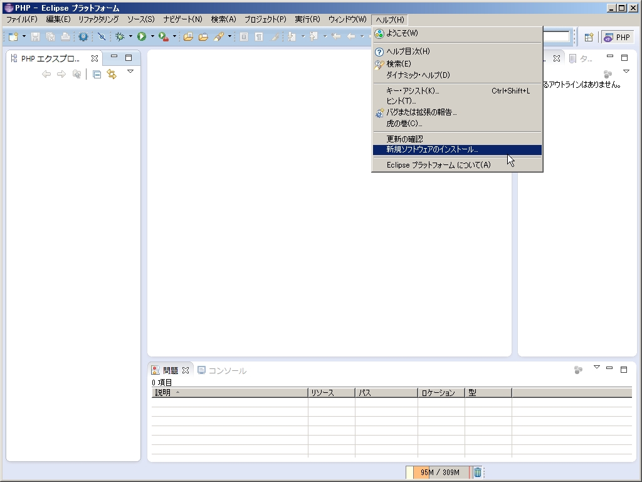Open the External Tools dropdown arrow
The width and height of the screenshot is (642, 482).
(x=174, y=36)
